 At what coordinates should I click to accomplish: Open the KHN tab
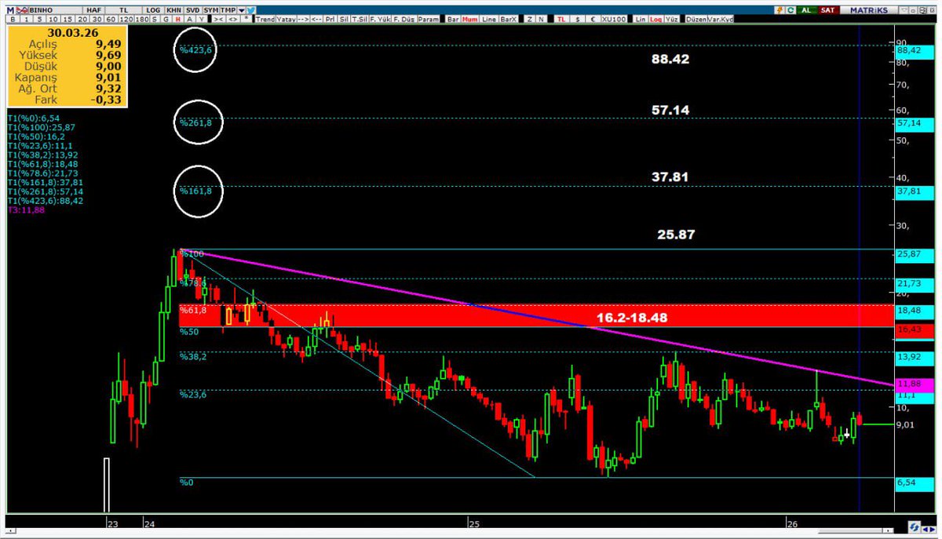coord(173,9)
